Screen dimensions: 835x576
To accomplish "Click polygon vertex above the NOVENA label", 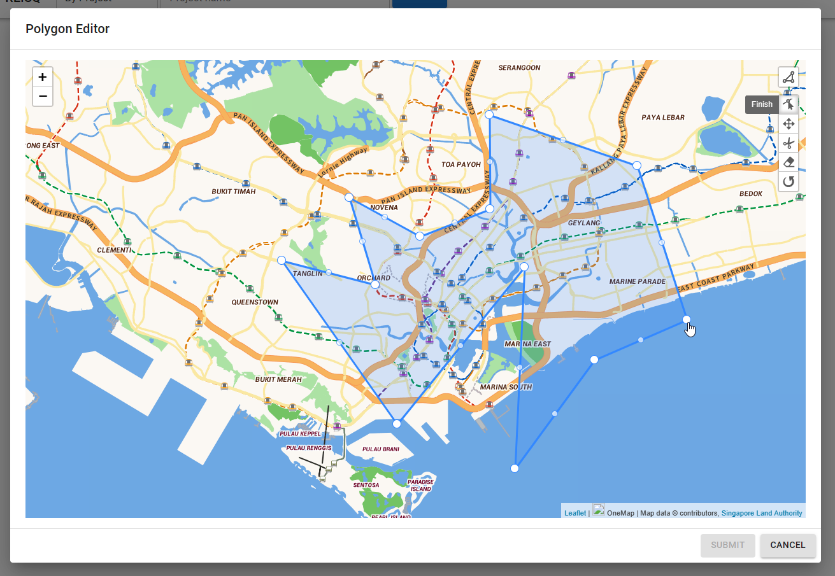I will coord(349,198).
